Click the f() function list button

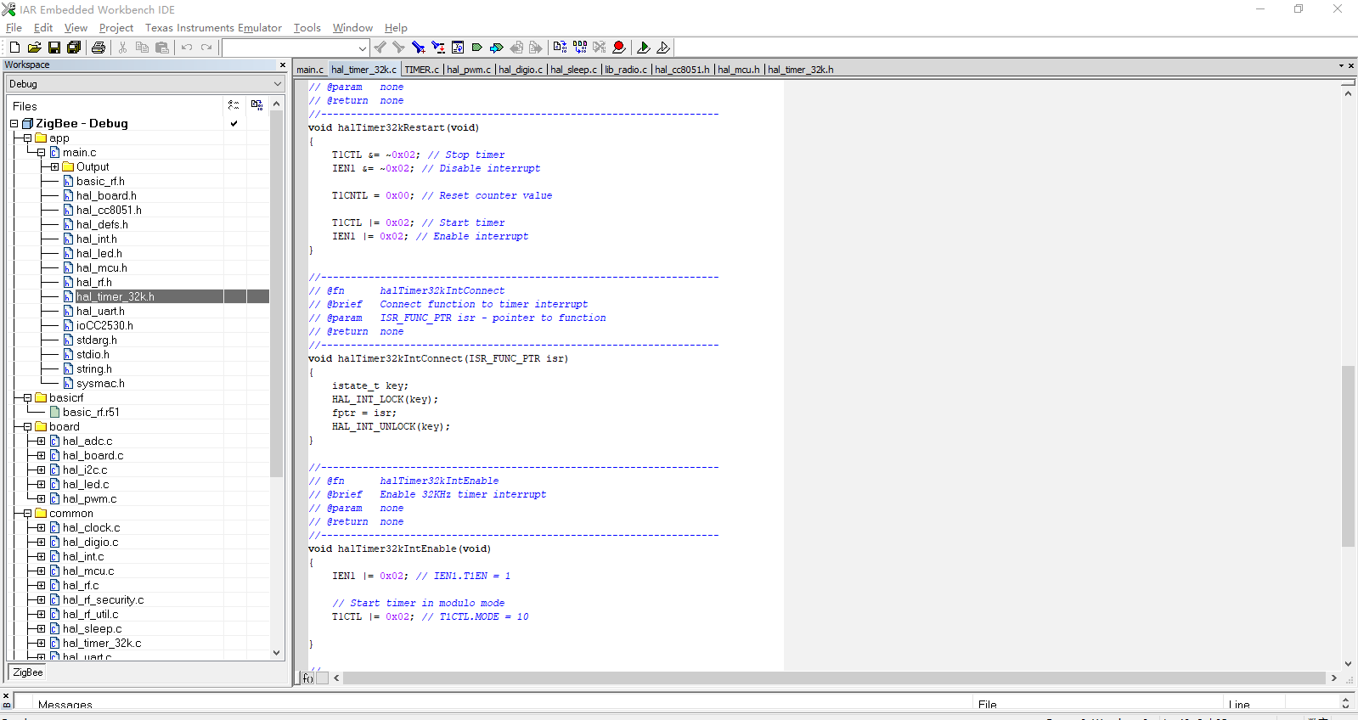308,678
